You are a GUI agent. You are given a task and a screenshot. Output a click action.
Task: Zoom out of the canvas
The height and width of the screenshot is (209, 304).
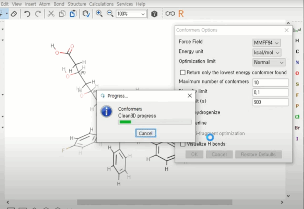click(110, 14)
